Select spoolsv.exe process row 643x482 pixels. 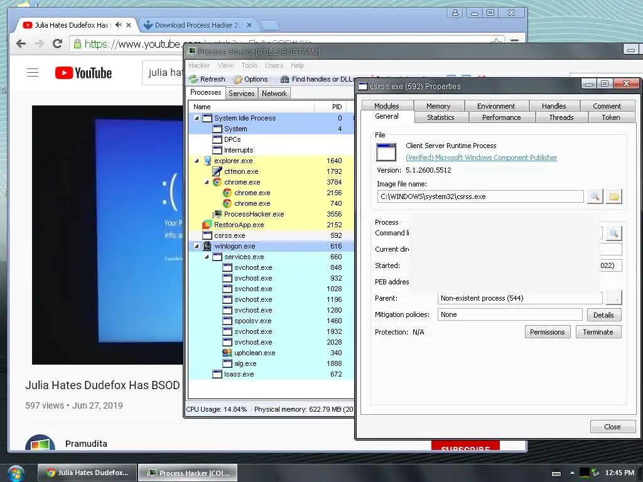pyautogui.click(x=271, y=321)
